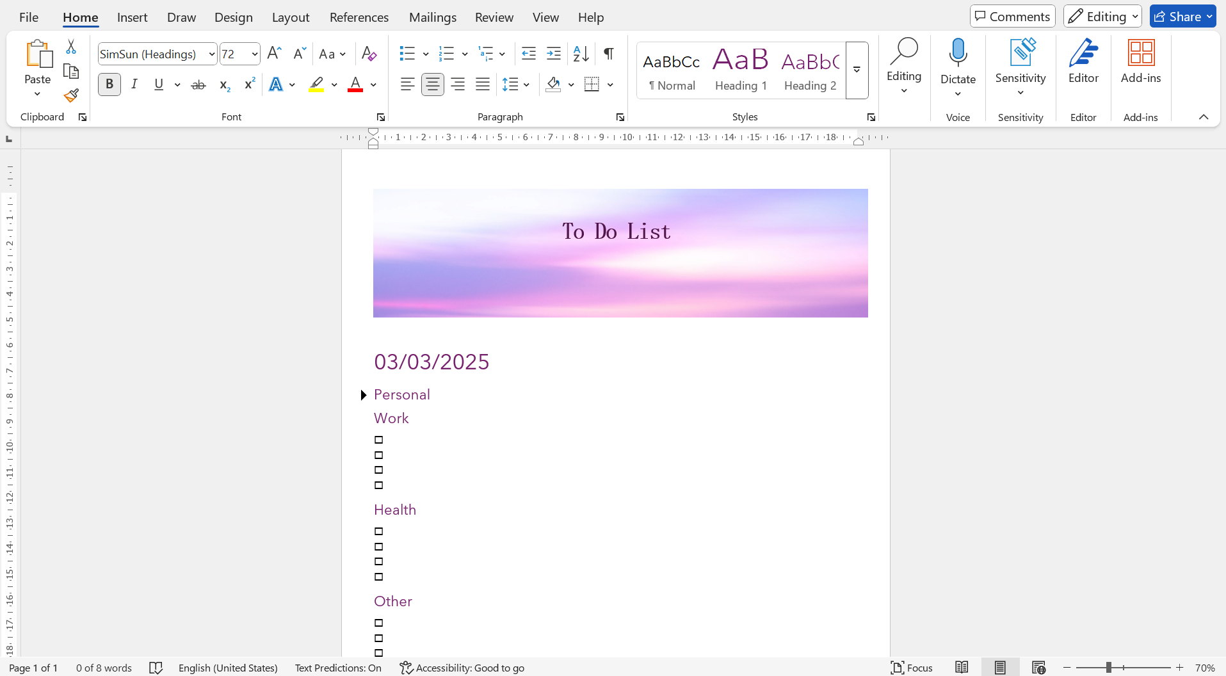Open the font name dropdown
This screenshot has height=676, width=1226.
click(212, 54)
